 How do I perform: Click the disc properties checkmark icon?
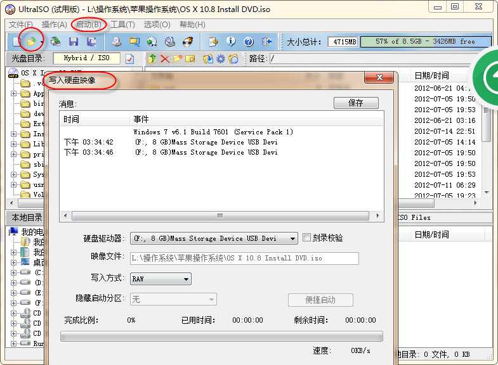tap(129, 59)
